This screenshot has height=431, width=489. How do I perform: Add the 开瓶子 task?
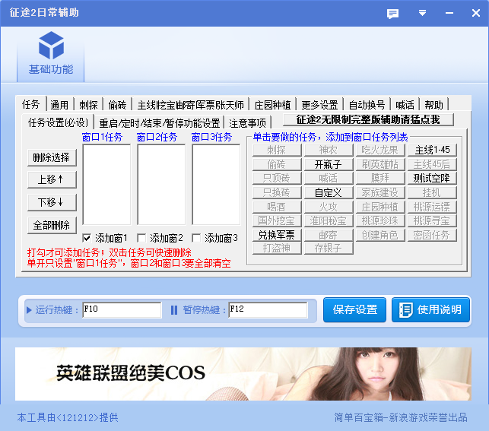point(329,164)
